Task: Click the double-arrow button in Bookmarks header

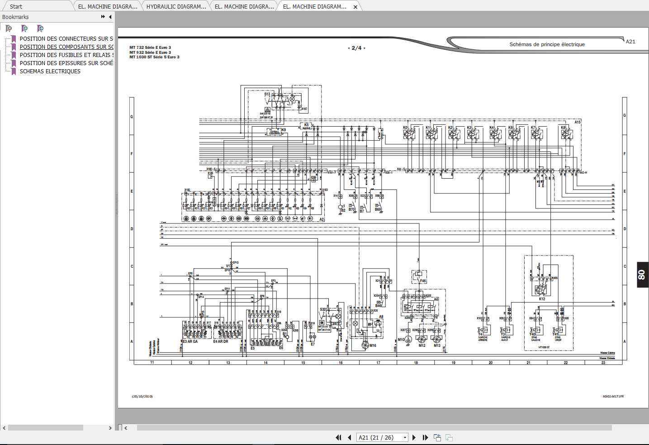Action: click(x=103, y=17)
